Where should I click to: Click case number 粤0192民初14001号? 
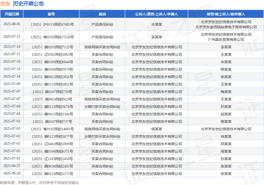(x=52, y=129)
